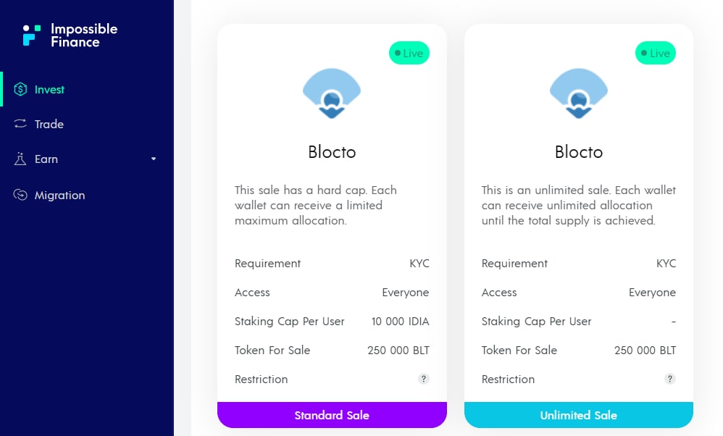
Task: Expand the Earn dropdown arrow
Action: pyautogui.click(x=153, y=159)
